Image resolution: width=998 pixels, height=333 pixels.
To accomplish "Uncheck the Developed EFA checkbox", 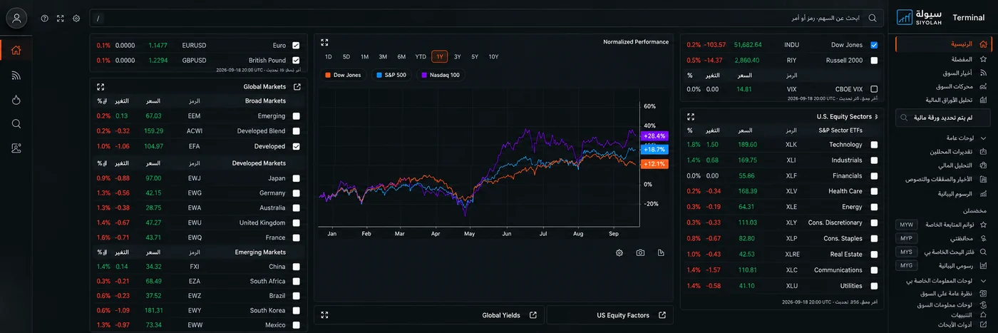I will (296, 146).
